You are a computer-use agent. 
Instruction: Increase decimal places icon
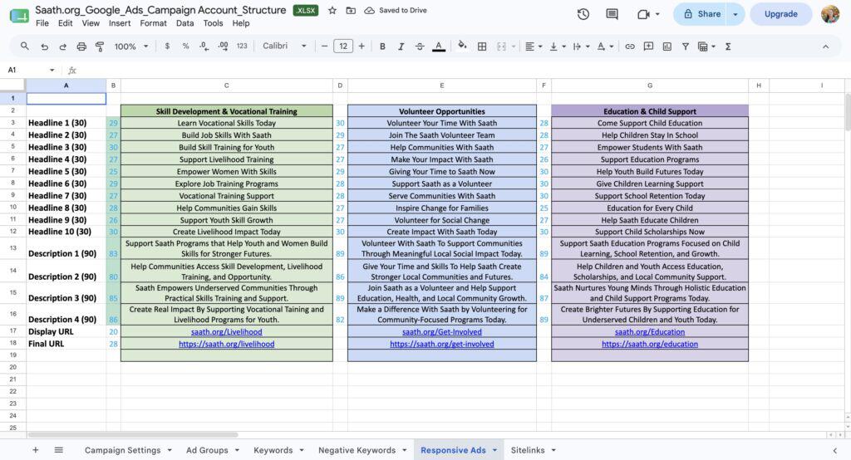[223, 46]
